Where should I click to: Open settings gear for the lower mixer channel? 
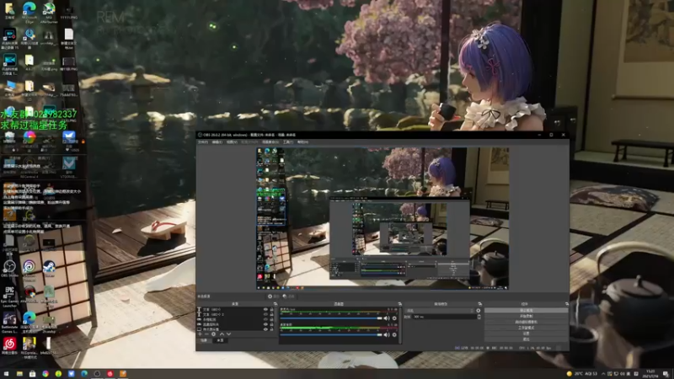point(394,334)
